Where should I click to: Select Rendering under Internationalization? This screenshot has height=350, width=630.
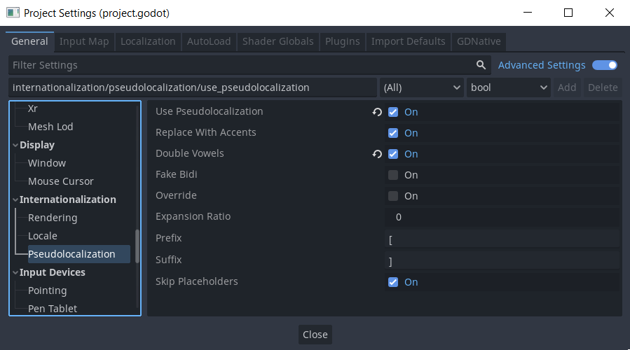click(53, 218)
